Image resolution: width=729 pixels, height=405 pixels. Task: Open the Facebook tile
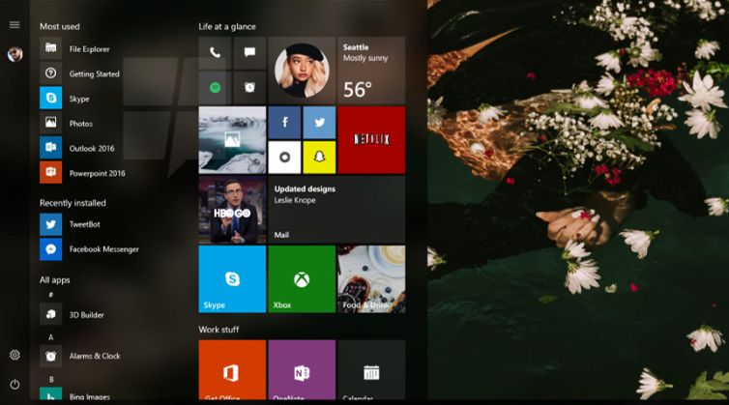[x=284, y=123]
